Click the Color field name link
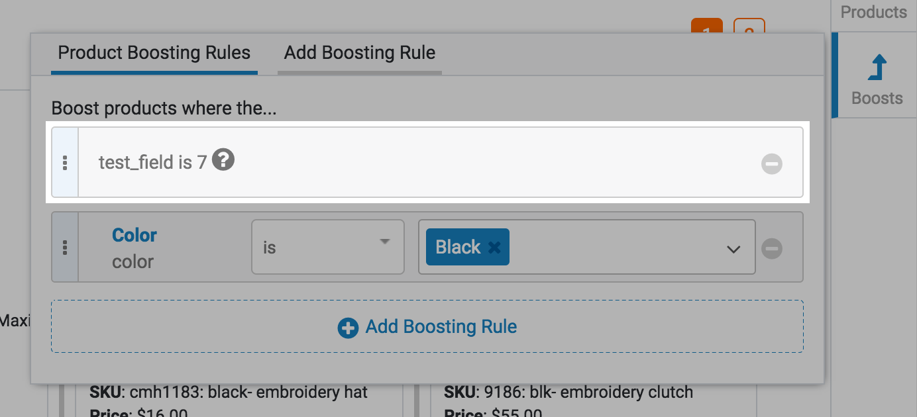Screen dimensions: 917x417 [x=135, y=235]
